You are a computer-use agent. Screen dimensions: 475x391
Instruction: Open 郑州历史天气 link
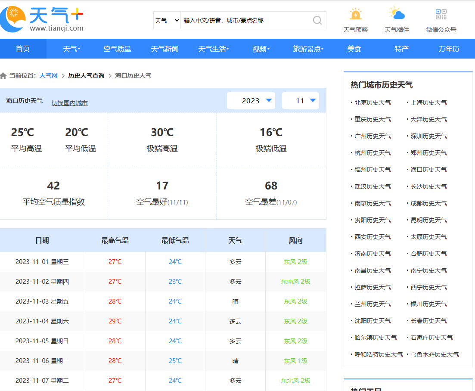[428, 153]
